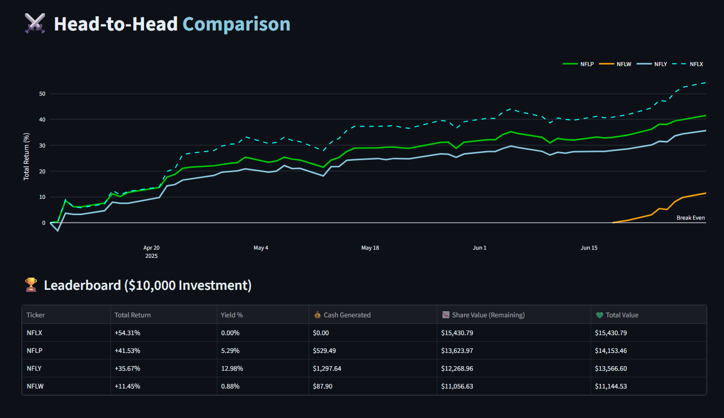Sort the table by the Ticker column header
The height and width of the screenshot is (418, 724).
pos(66,315)
